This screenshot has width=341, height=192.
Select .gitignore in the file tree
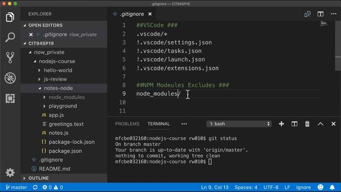tap(51, 160)
